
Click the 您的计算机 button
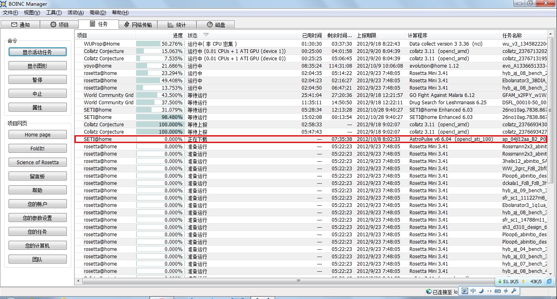(37, 246)
